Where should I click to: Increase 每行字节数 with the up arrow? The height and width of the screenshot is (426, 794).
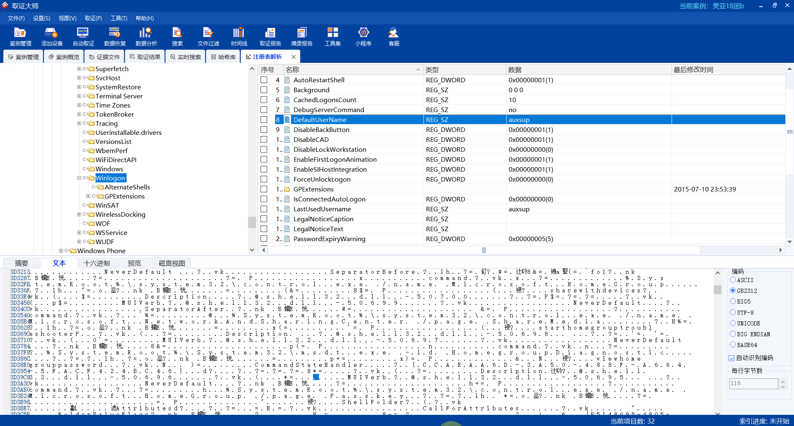pos(783,381)
